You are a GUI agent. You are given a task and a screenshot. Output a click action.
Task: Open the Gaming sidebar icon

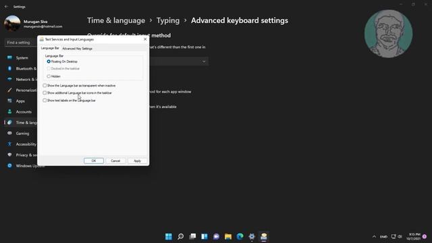(9, 133)
